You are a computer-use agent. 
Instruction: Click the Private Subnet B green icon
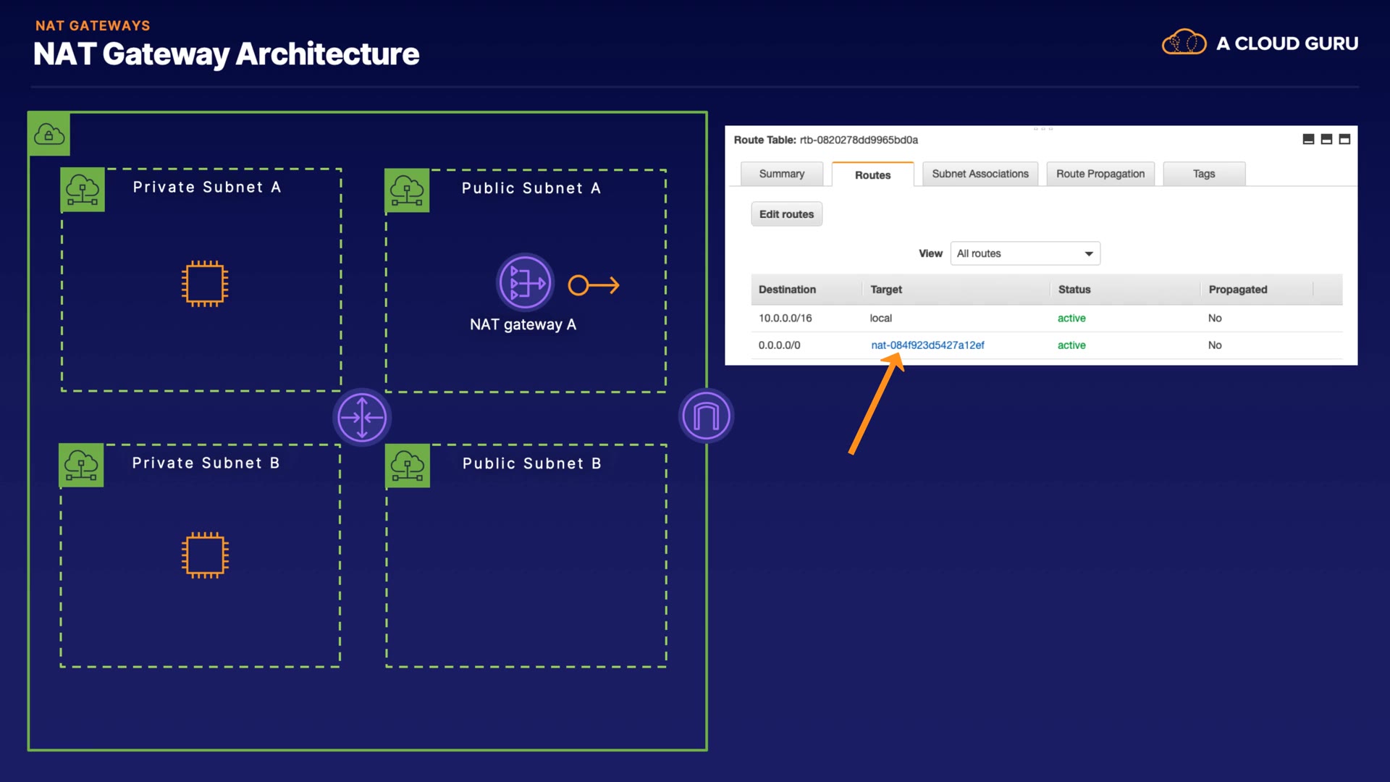coord(81,465)
